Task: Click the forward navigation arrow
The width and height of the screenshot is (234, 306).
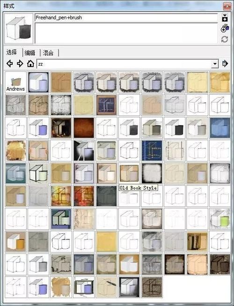Action: coord(20,64)
